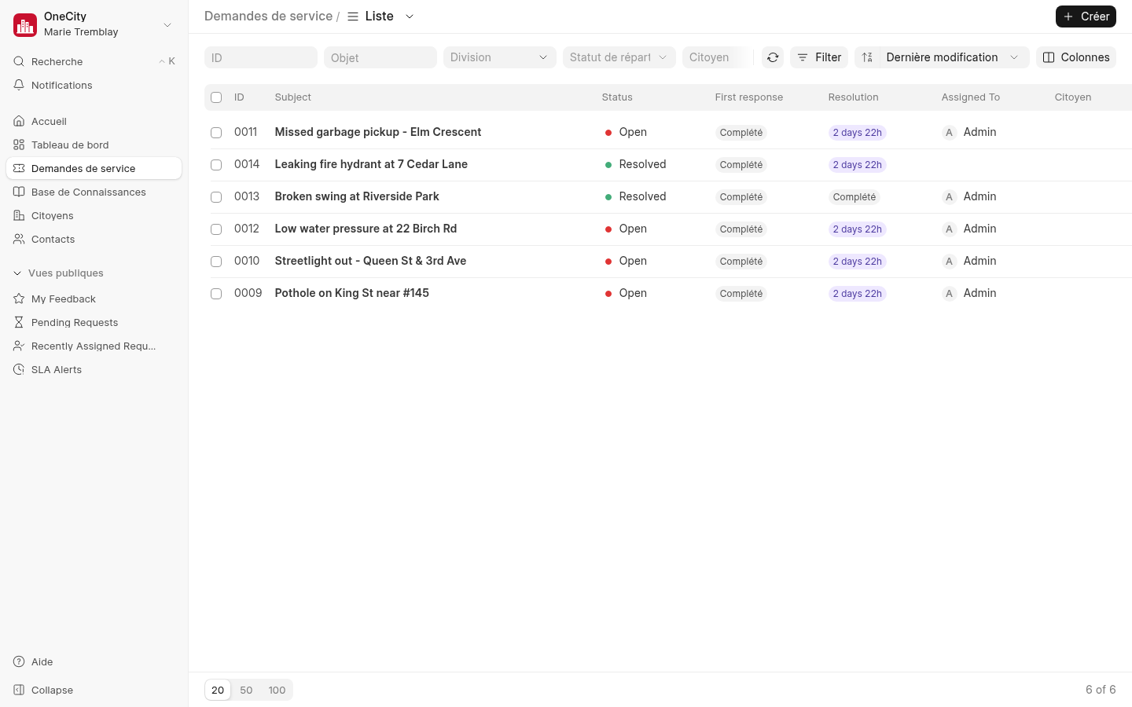
Task: Click sort direction icon beside Dernière modification
Action: pos(867,57)
